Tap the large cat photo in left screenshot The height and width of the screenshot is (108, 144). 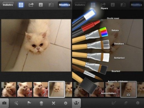(36, 45)
